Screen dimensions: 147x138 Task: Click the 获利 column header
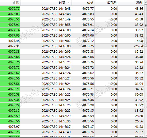pos(131,3)
